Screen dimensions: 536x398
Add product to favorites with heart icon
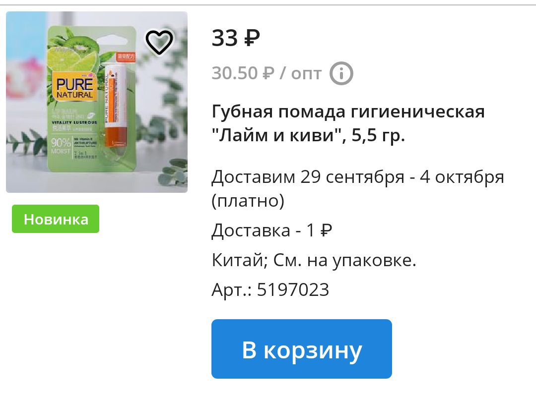point(159,42)
